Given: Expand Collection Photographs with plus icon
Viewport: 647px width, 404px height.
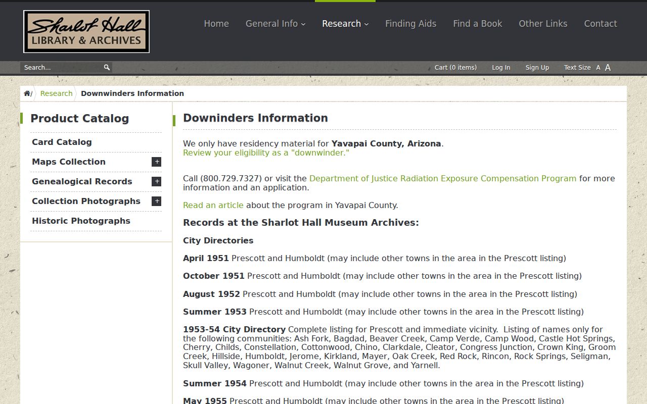Looking at the screenshot, I should 157,201.
